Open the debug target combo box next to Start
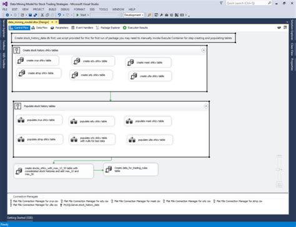 pos(106,15)
